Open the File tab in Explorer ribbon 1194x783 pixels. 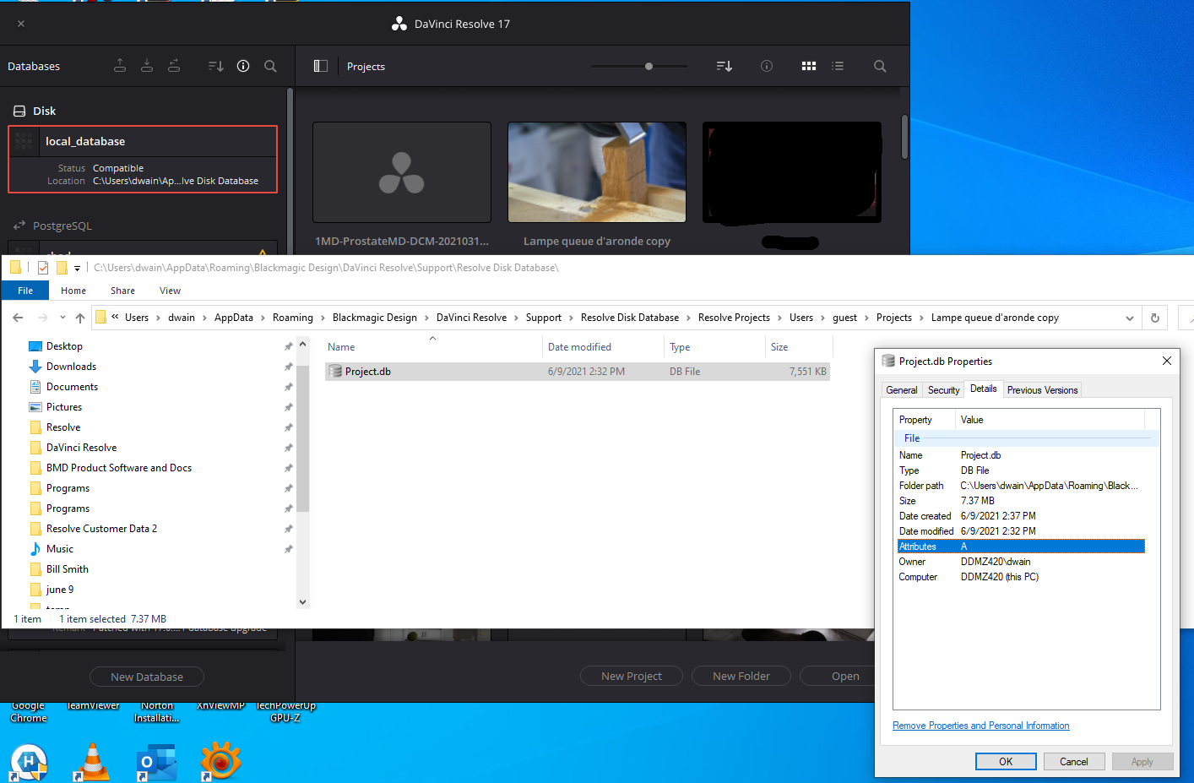click(25, 291)
